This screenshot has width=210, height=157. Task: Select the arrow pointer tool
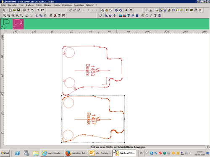click(4, 10)
